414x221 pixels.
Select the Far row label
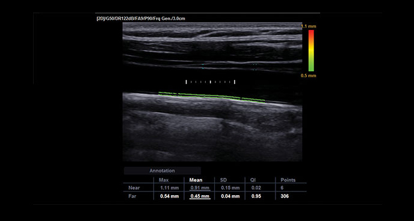pyautogui.click(x=132, y=196)
